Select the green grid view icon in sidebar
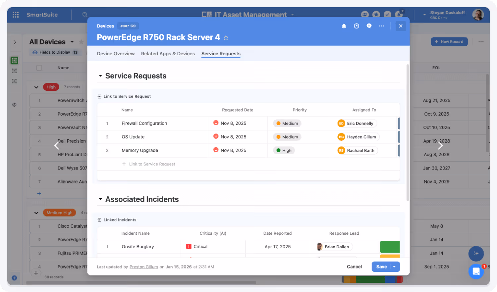Screen dimensions: 497x292 coord(14,60)
